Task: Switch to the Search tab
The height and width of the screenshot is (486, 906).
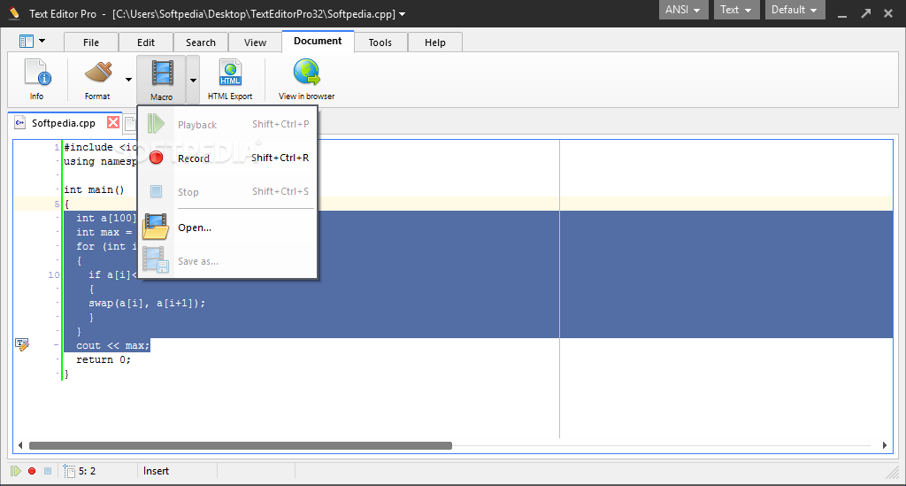Action: tap(201, 42)
